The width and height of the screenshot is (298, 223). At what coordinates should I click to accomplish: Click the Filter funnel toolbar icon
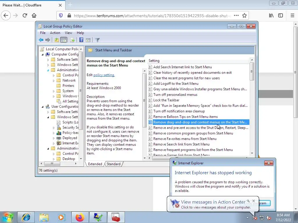click(97, 40)
